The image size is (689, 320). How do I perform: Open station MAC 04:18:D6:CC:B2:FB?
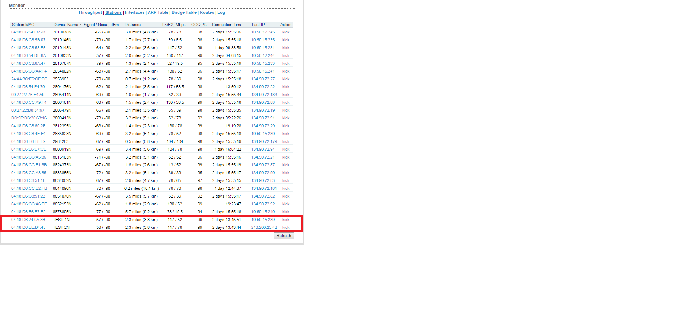(x=29, y=188)
